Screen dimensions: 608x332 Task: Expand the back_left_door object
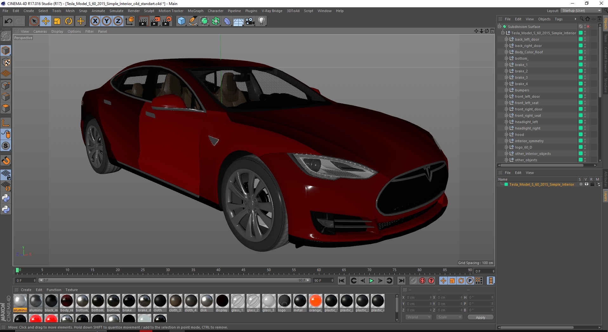click(x=506, y=39)
